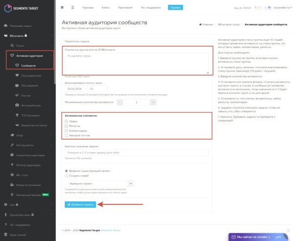Click filled heart icon for Пользователей
This screenshot has width=293, height=241.
click(x=17, y=76)
